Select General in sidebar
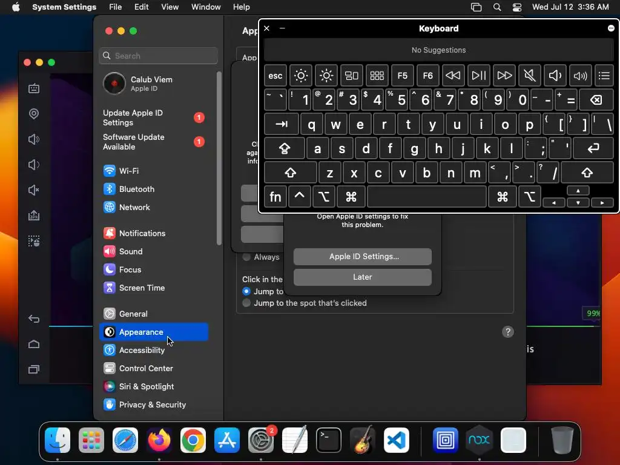Image resolution: width=620 pixels, height=465 pixels. click(x=153, y=314)
